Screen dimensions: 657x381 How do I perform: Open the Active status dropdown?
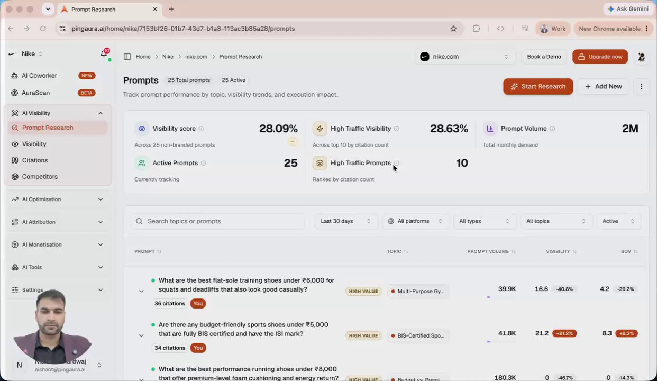tap(618, 221)
